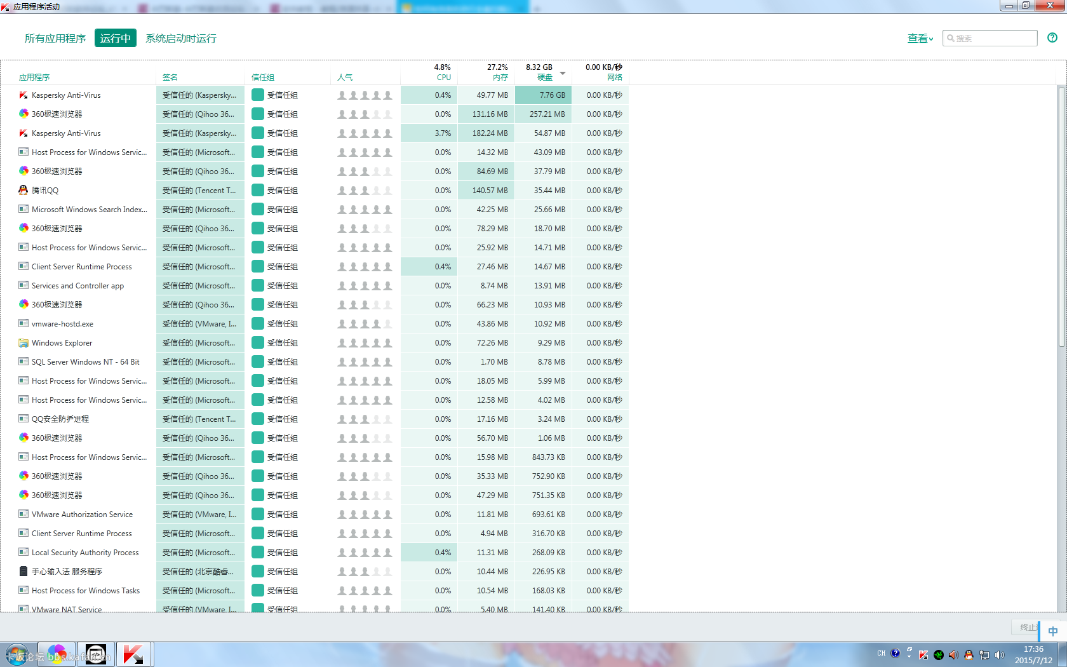The image size is (1067, 667).
Task: Sort by the 签名 column header
Action: (x=170, y=77)
